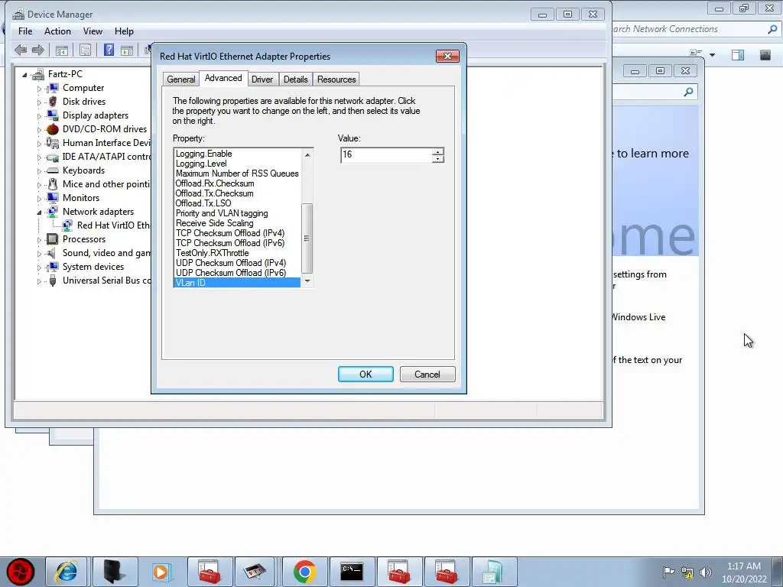This screenshot has height=587, width=783.
Task: Open the Properties toolbar icon in Device Manager
Action: (x=86, y=50)
